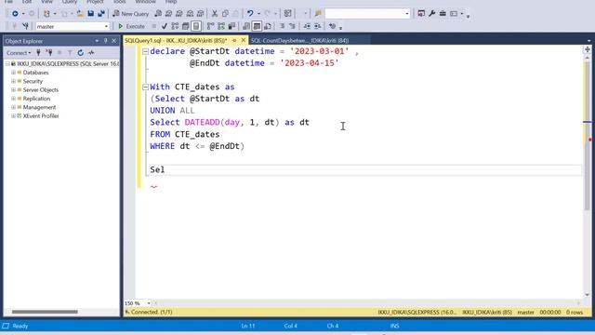This screenshot has width=595, height=335.
Task: Click the Decrease Indent icon
Action: click(307, 26)
